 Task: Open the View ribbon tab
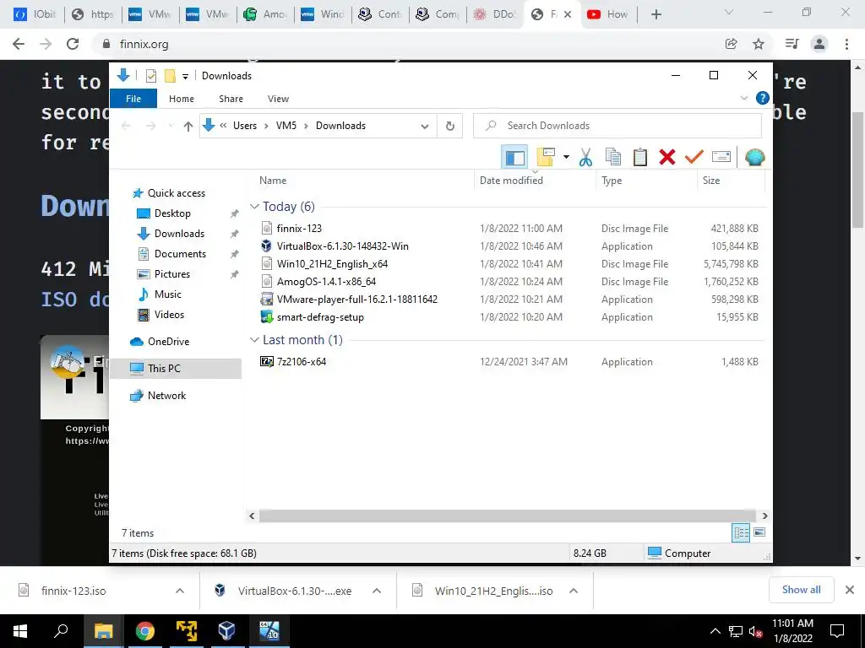pyautogui.click(x=278, y=99)
